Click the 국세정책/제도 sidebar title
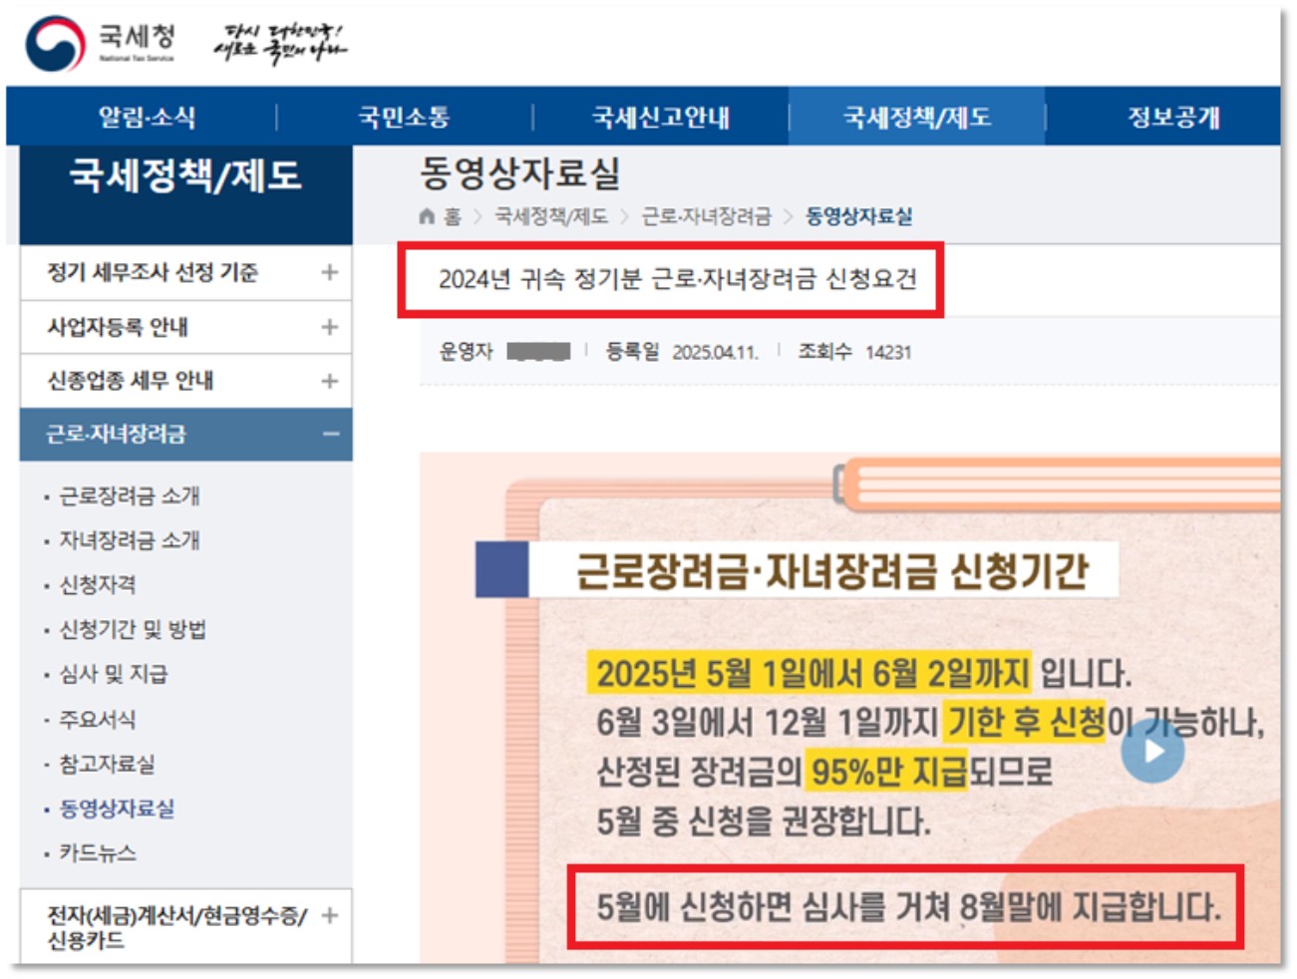Image resolution: width=1297 pixels, height=979 pixels. [185, 175]
